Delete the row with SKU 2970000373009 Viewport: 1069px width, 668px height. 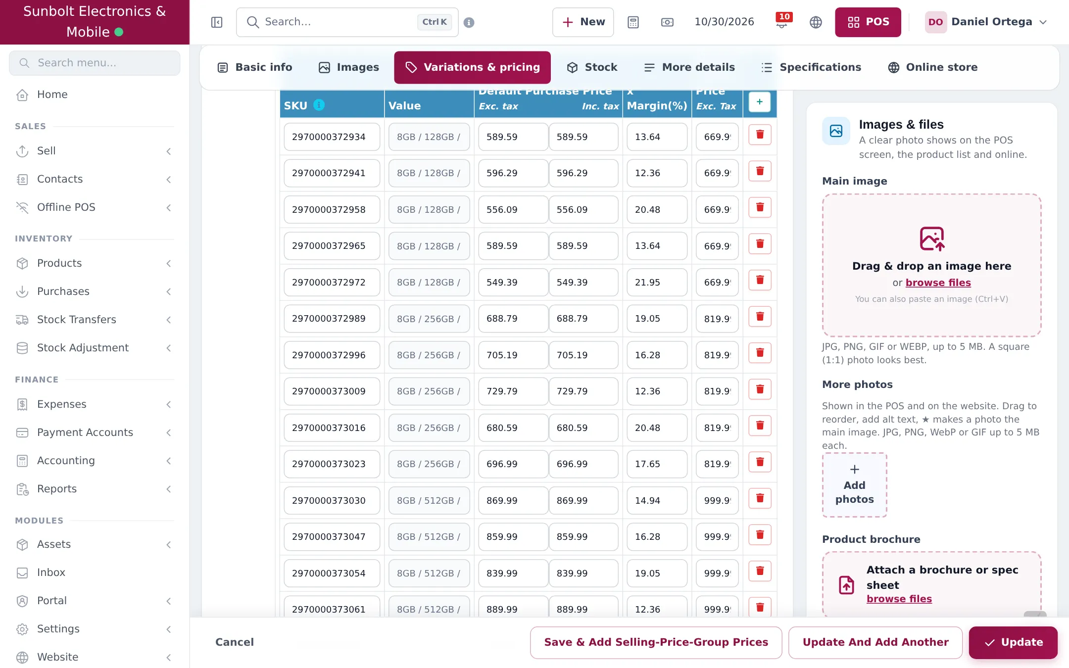tap(760, 389)
